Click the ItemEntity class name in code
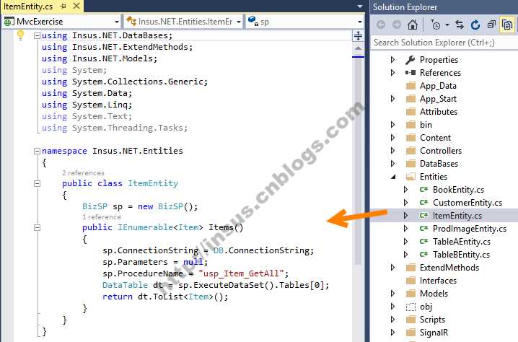518x342 pixels. [153, 183]
